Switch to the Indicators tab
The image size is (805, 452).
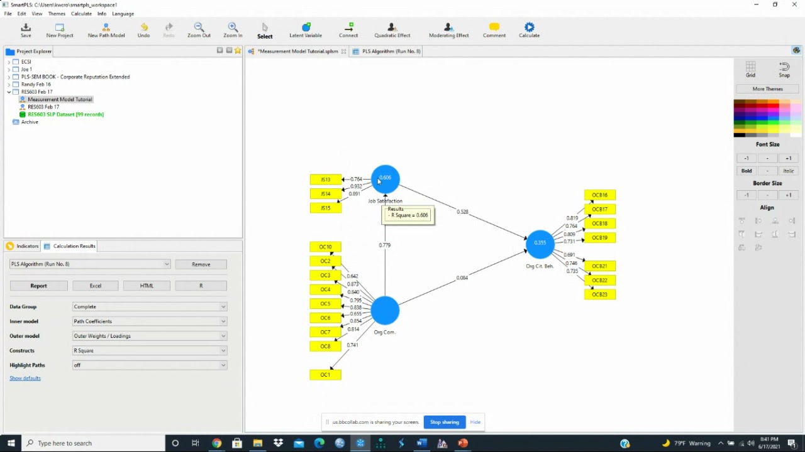(x=23, y=246)
